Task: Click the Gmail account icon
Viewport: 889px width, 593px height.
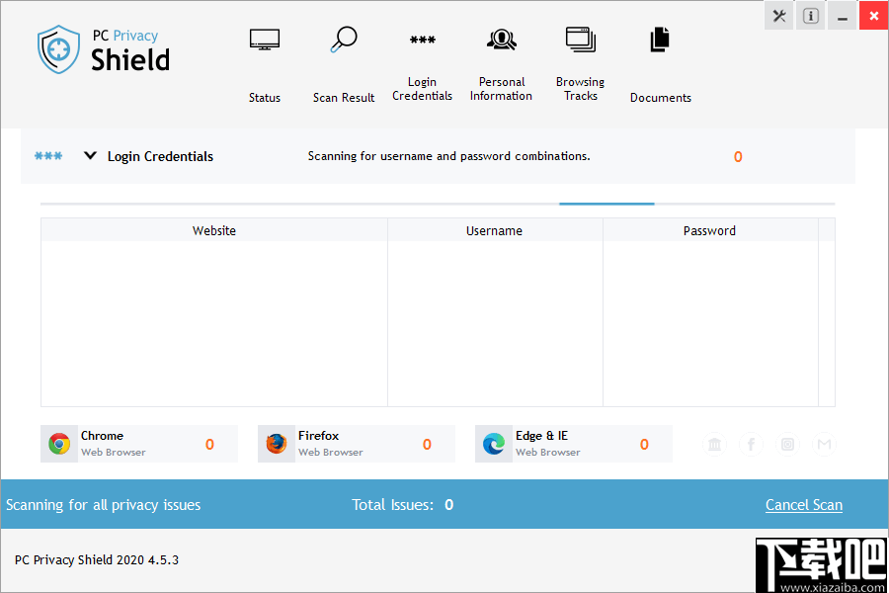Action: click(824, 444)
